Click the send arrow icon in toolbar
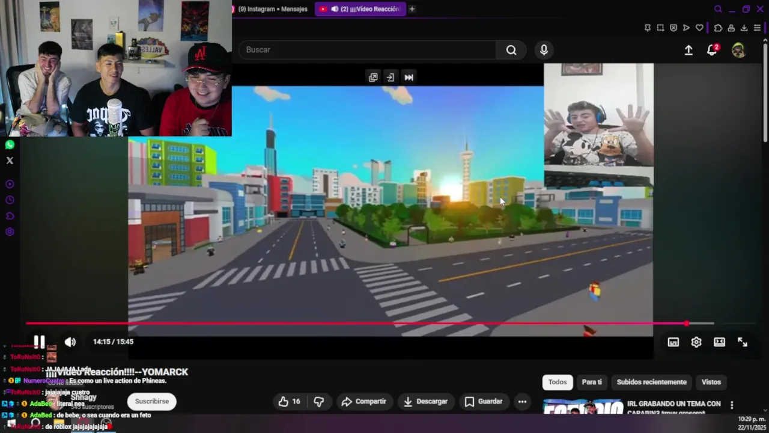Screen dimensions: 769x433 coord(686,28)
